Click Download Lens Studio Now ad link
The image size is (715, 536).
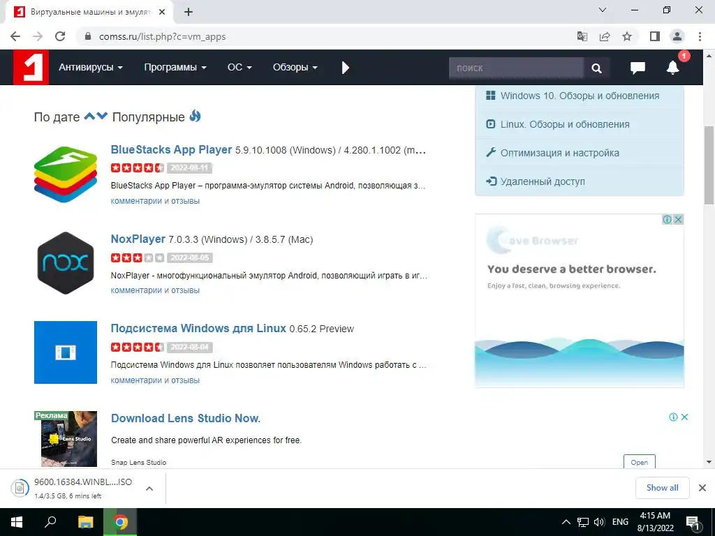pyautogui.click(x=186, y=419)
